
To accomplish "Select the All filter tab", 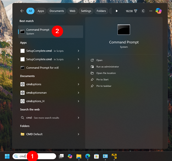I will click(30, 11).
